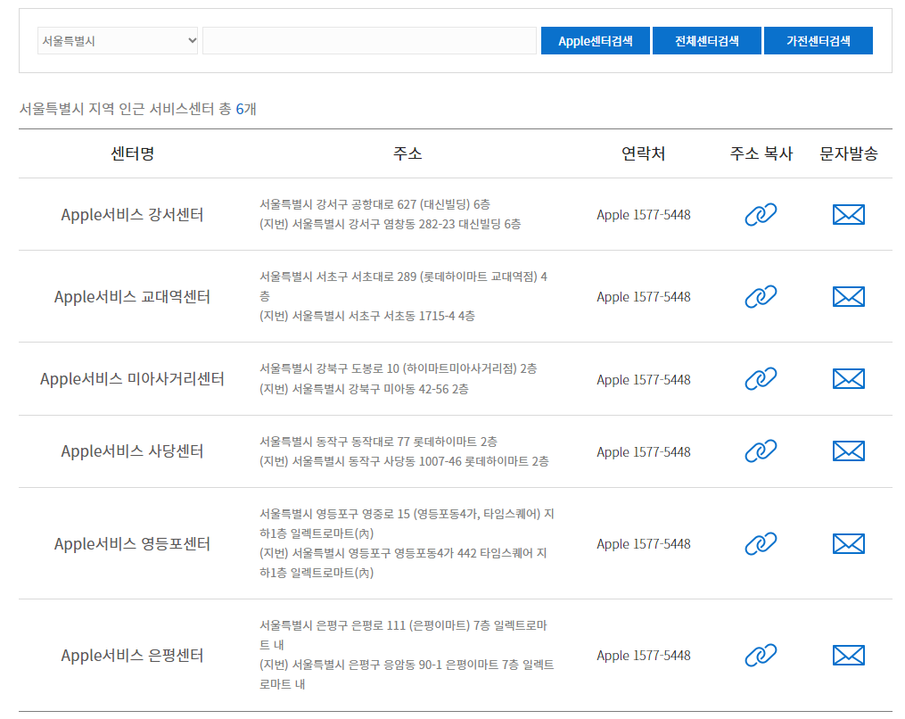Screen dimensions: 905x719
Task: Send SMS for Apple서비스 영등포센터
Action: (848, 543)
